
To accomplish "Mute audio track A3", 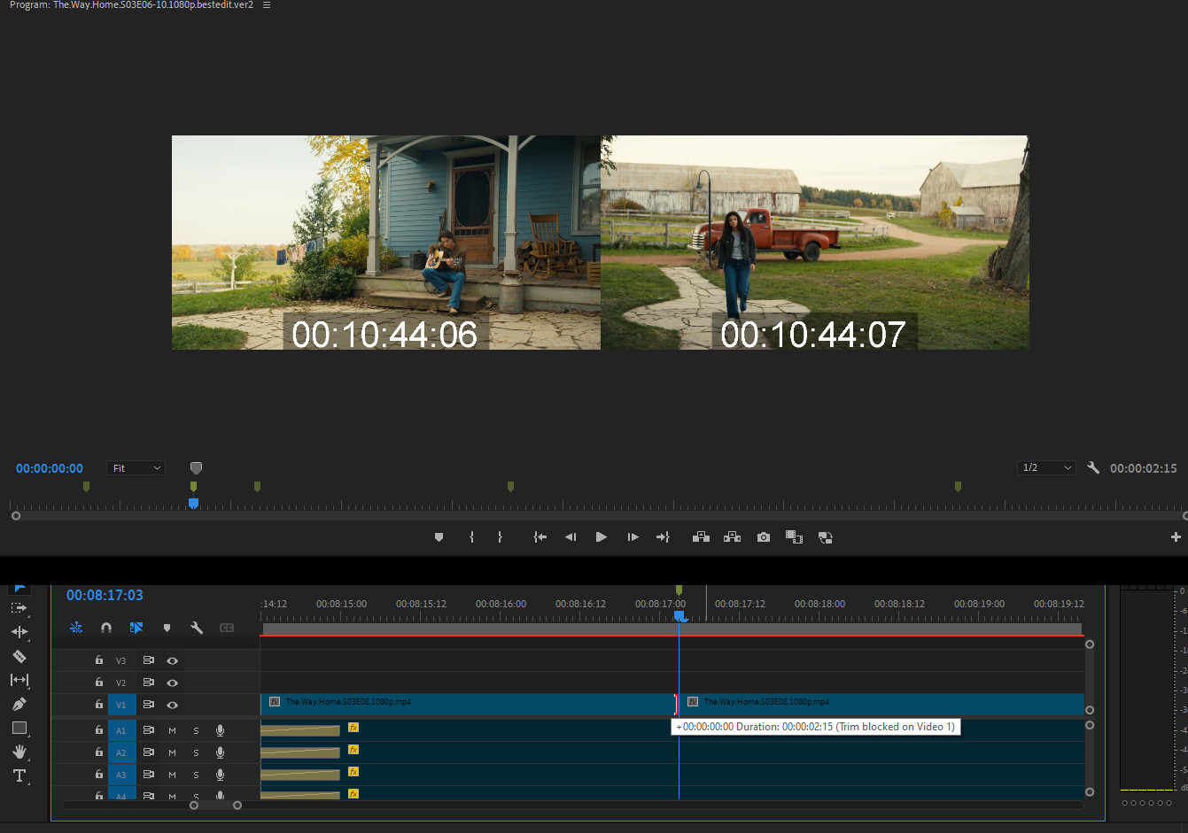I will click(x=172, y=775).
